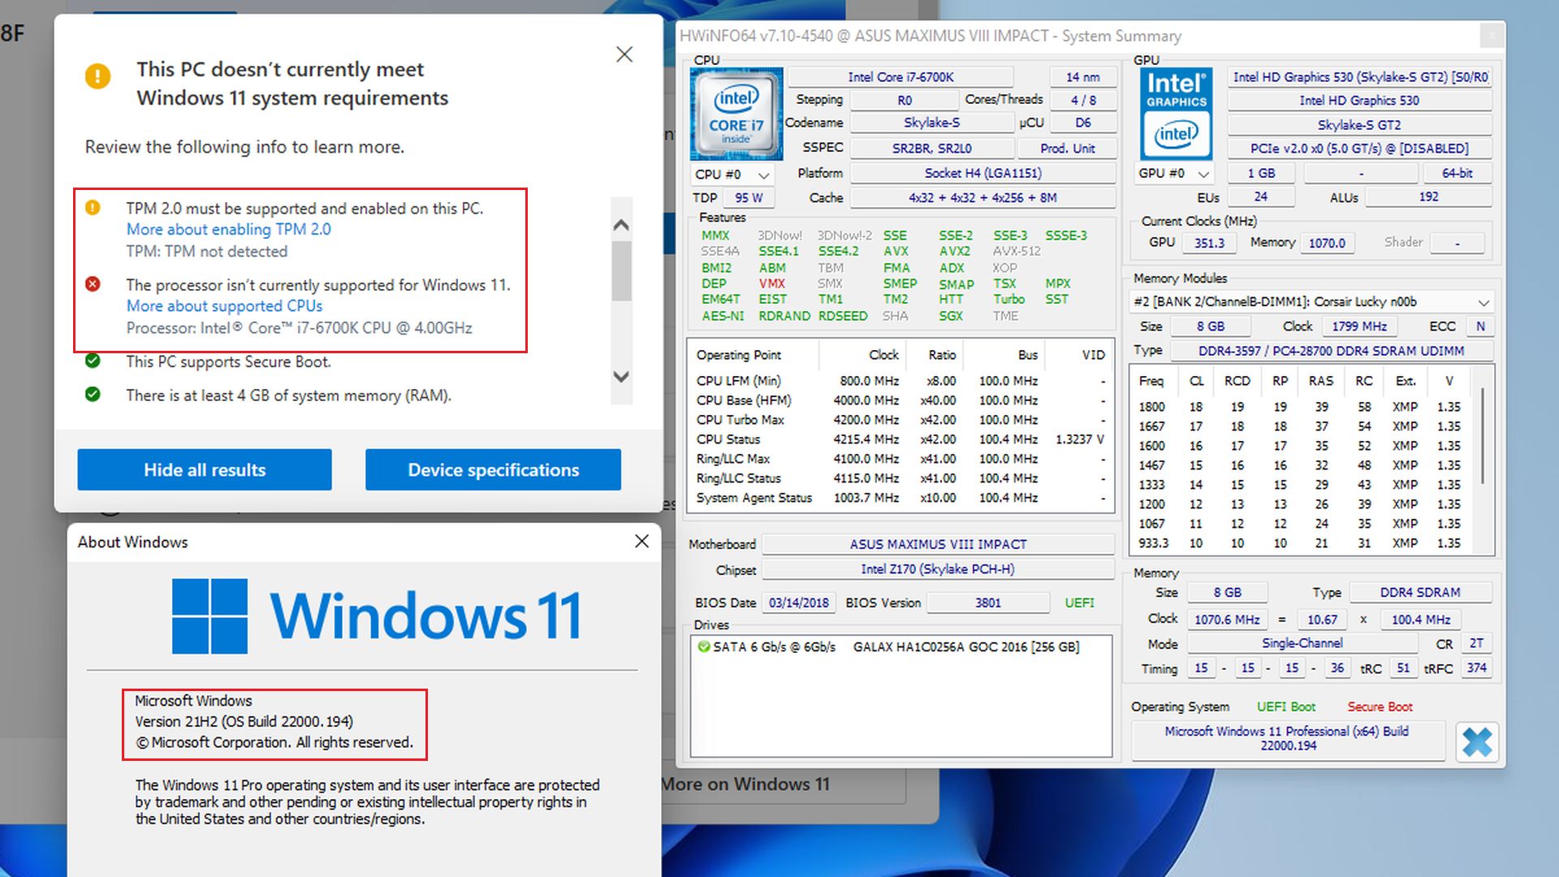The height and width of the screenshot is (877, 1559).
Task: Open Device specifications
Action: [493, 469]
